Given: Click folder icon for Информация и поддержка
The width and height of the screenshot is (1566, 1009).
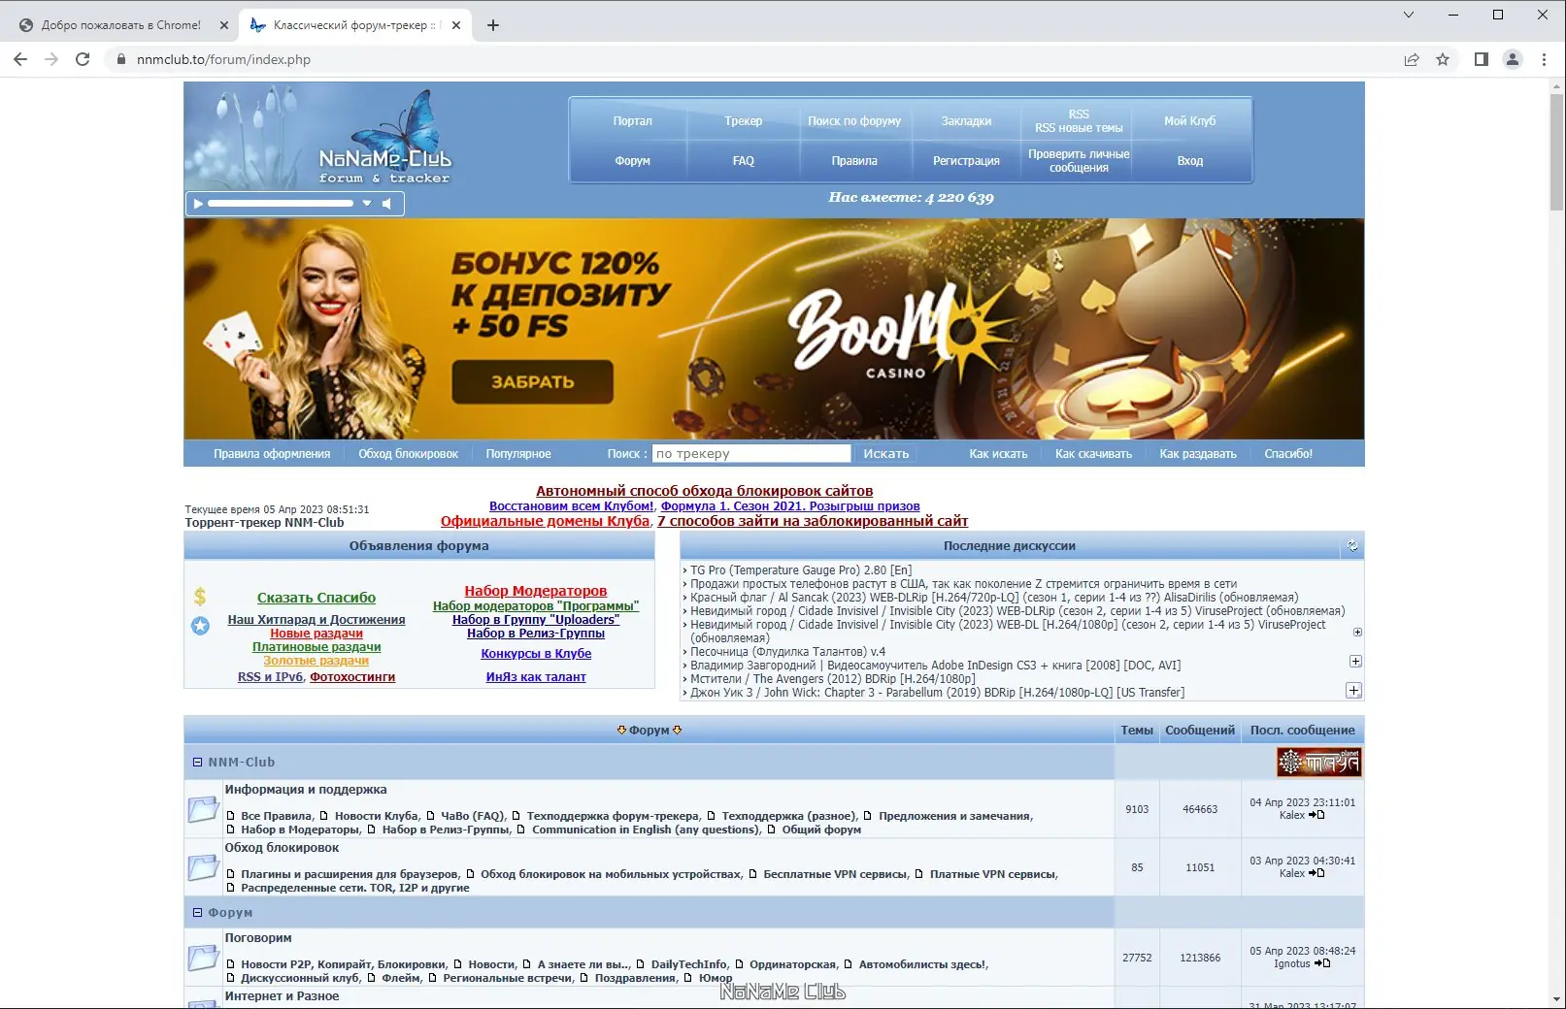Looking at the screenshot, I should point(203,809).
